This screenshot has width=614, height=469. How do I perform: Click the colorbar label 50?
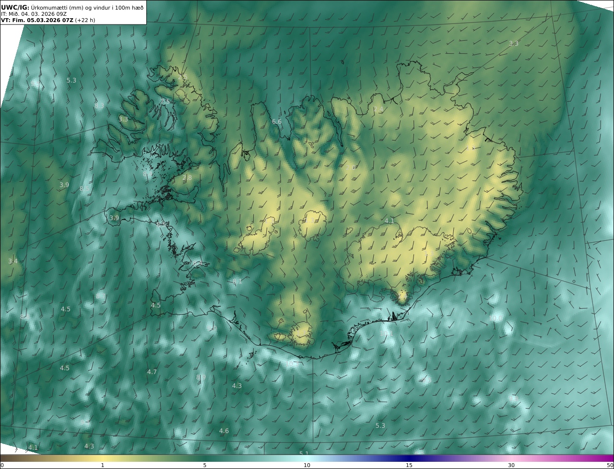[x=610, y=465]
